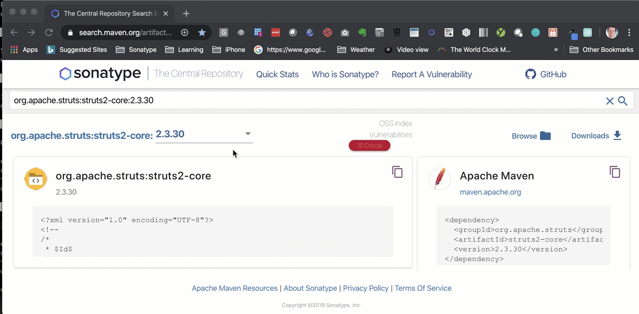Open the GitHub header link
The height and width of the screenshot is (314, 639).
[546, 75]
